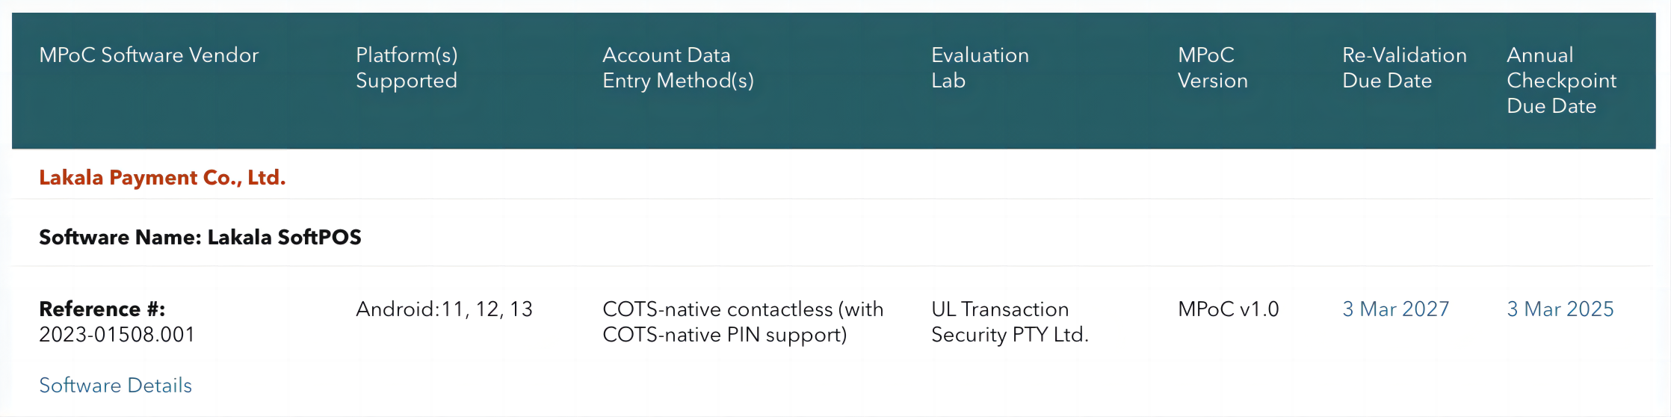Open the 3 Mar 2027 re-validation date

[x=1395, y=309]
